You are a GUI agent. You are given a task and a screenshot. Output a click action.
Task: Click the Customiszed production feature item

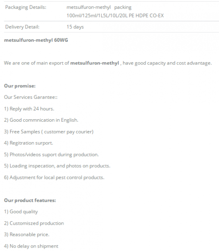pyautogui.click(x=34, y=223)
